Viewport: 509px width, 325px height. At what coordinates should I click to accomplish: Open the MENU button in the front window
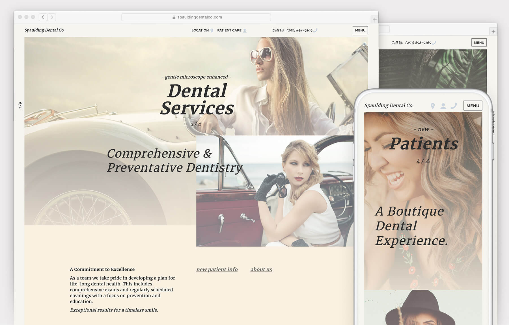coord(360,30)
